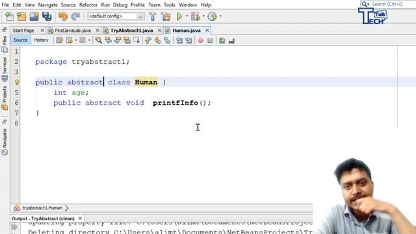416x234 pixels.
Task: Open the Run menu
Action: 105,5
